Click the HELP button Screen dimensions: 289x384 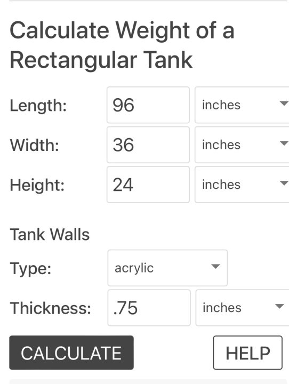click(247, 353)
